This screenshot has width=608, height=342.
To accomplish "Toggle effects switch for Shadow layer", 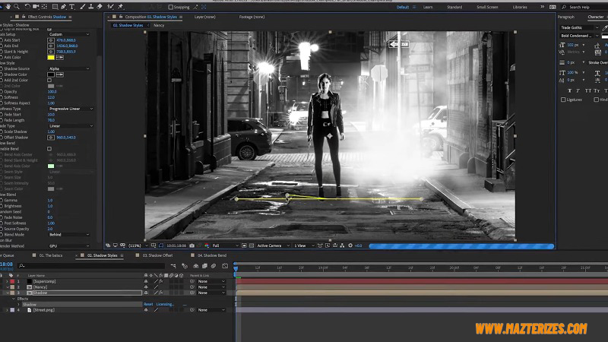I will coord(160,293).
